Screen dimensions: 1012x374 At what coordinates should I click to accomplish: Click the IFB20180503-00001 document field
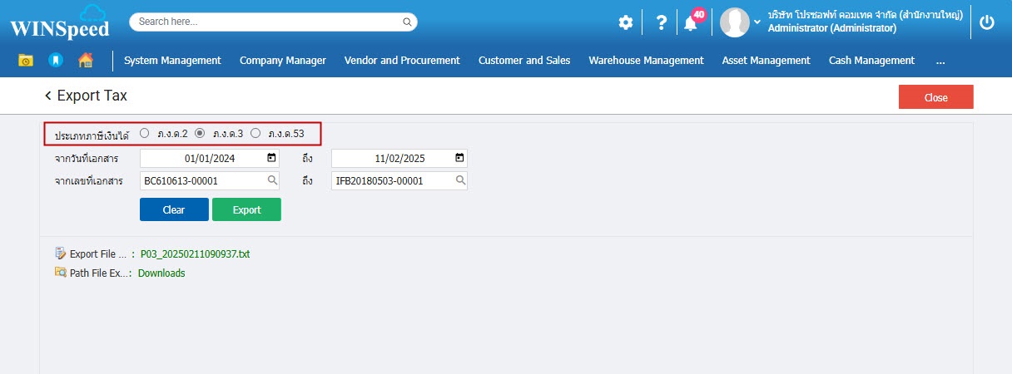399,180
